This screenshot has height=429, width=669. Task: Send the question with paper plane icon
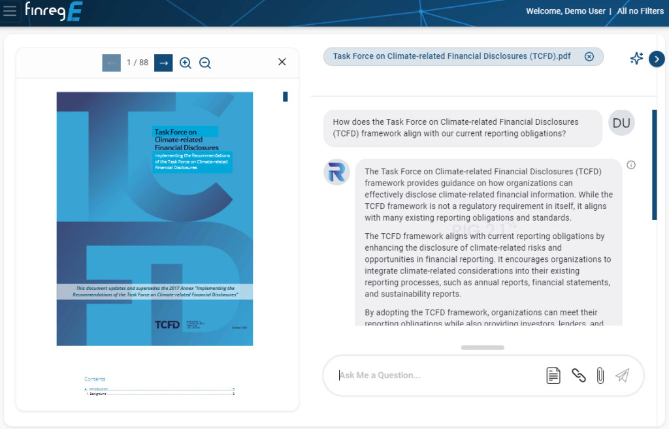(623, 375)
